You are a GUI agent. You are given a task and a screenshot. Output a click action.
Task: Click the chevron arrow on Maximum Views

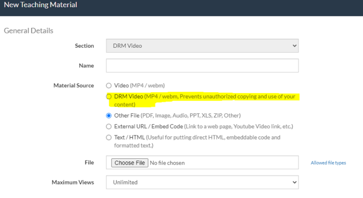[x=294, y=182]
